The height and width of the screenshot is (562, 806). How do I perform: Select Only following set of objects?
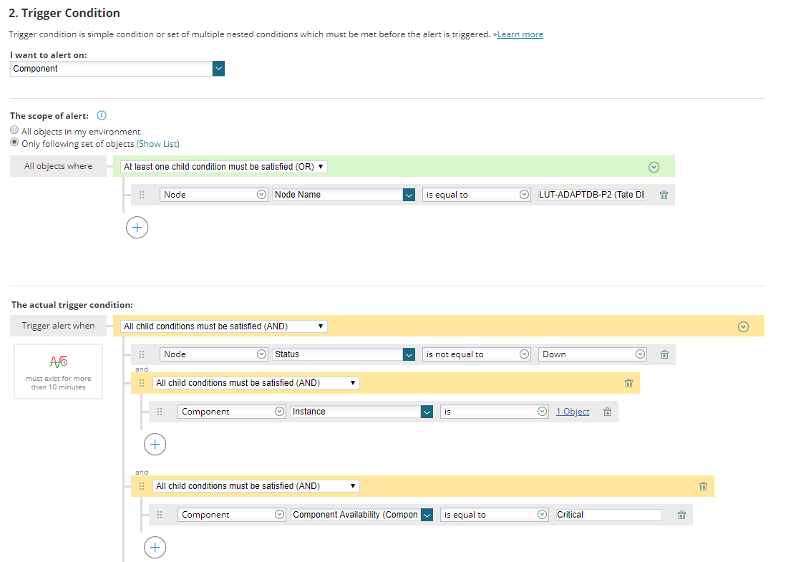coord(14,142)
